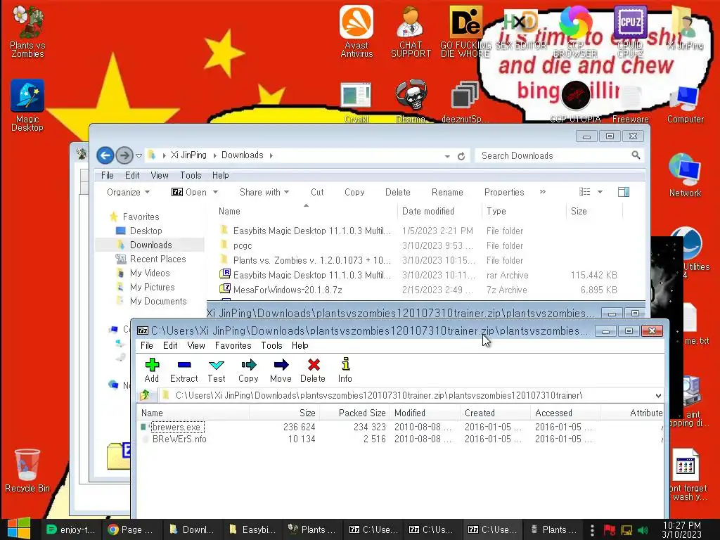Change the view with the view icon
720x540 pixels.
pos(584,192)
